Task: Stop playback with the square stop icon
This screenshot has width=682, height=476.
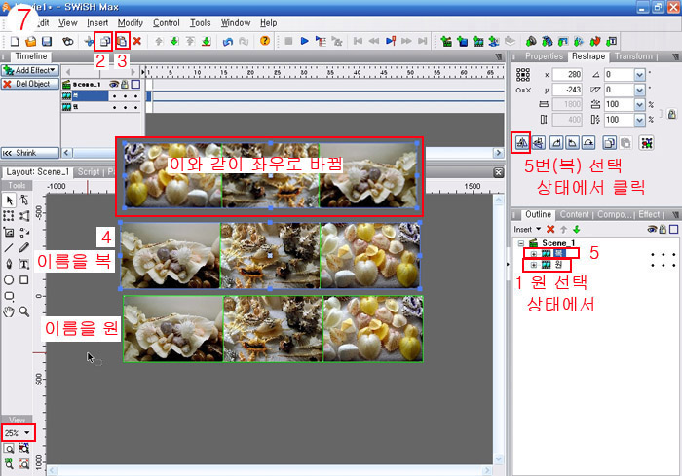Action: pos(288,41)
